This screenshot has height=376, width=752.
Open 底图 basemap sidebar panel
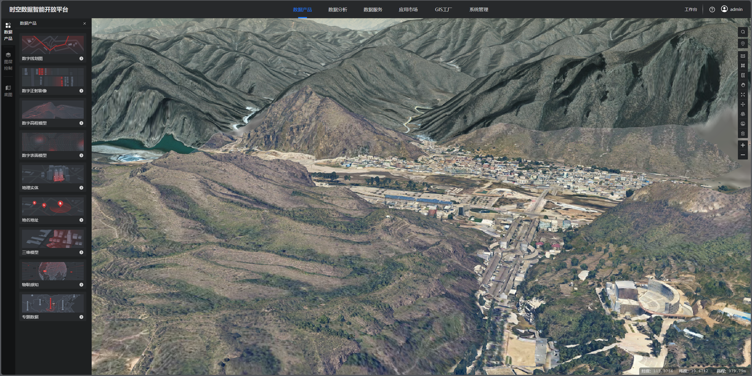click(x=8, y=91)
